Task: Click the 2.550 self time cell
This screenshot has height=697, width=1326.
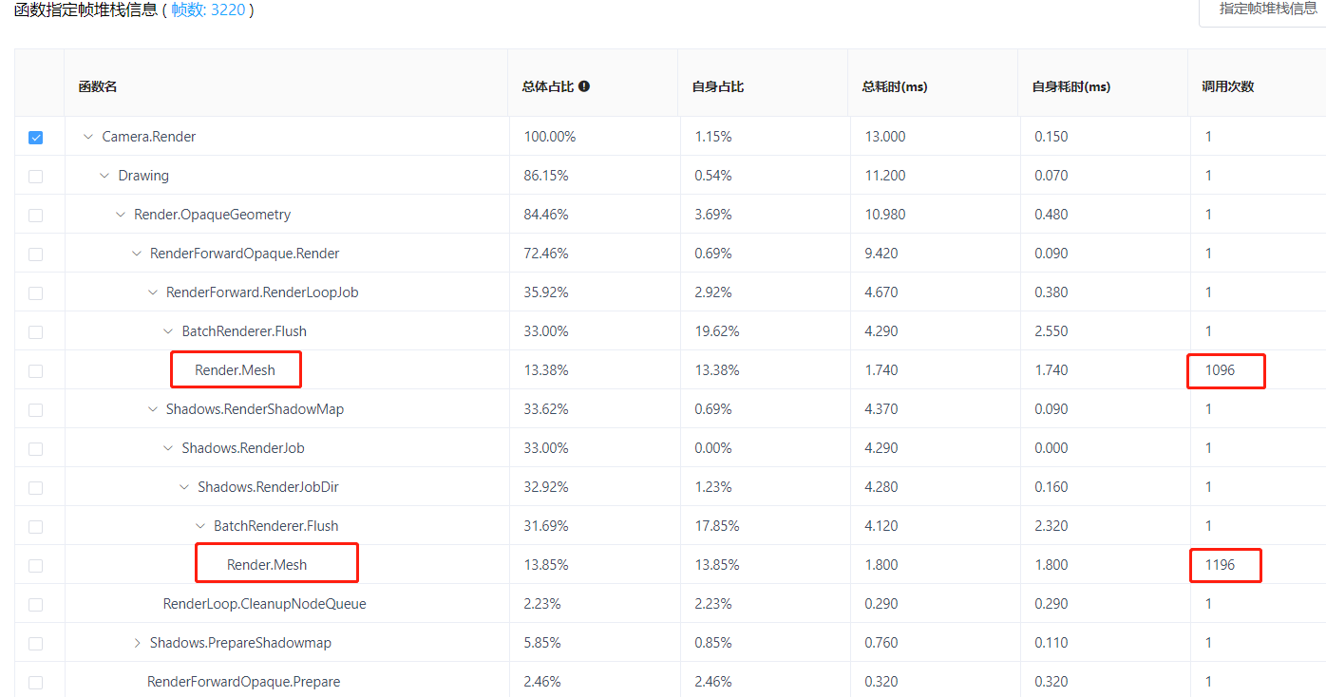Action: 1051,331
